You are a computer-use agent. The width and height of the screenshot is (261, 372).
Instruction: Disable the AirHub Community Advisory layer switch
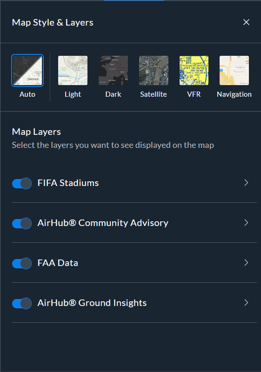coord(22,223)
